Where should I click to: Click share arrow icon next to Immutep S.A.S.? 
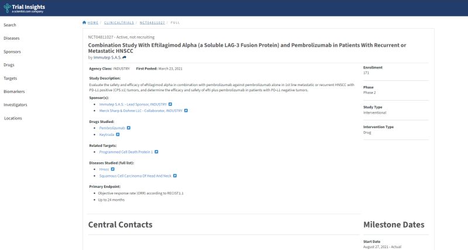(125, 57)
